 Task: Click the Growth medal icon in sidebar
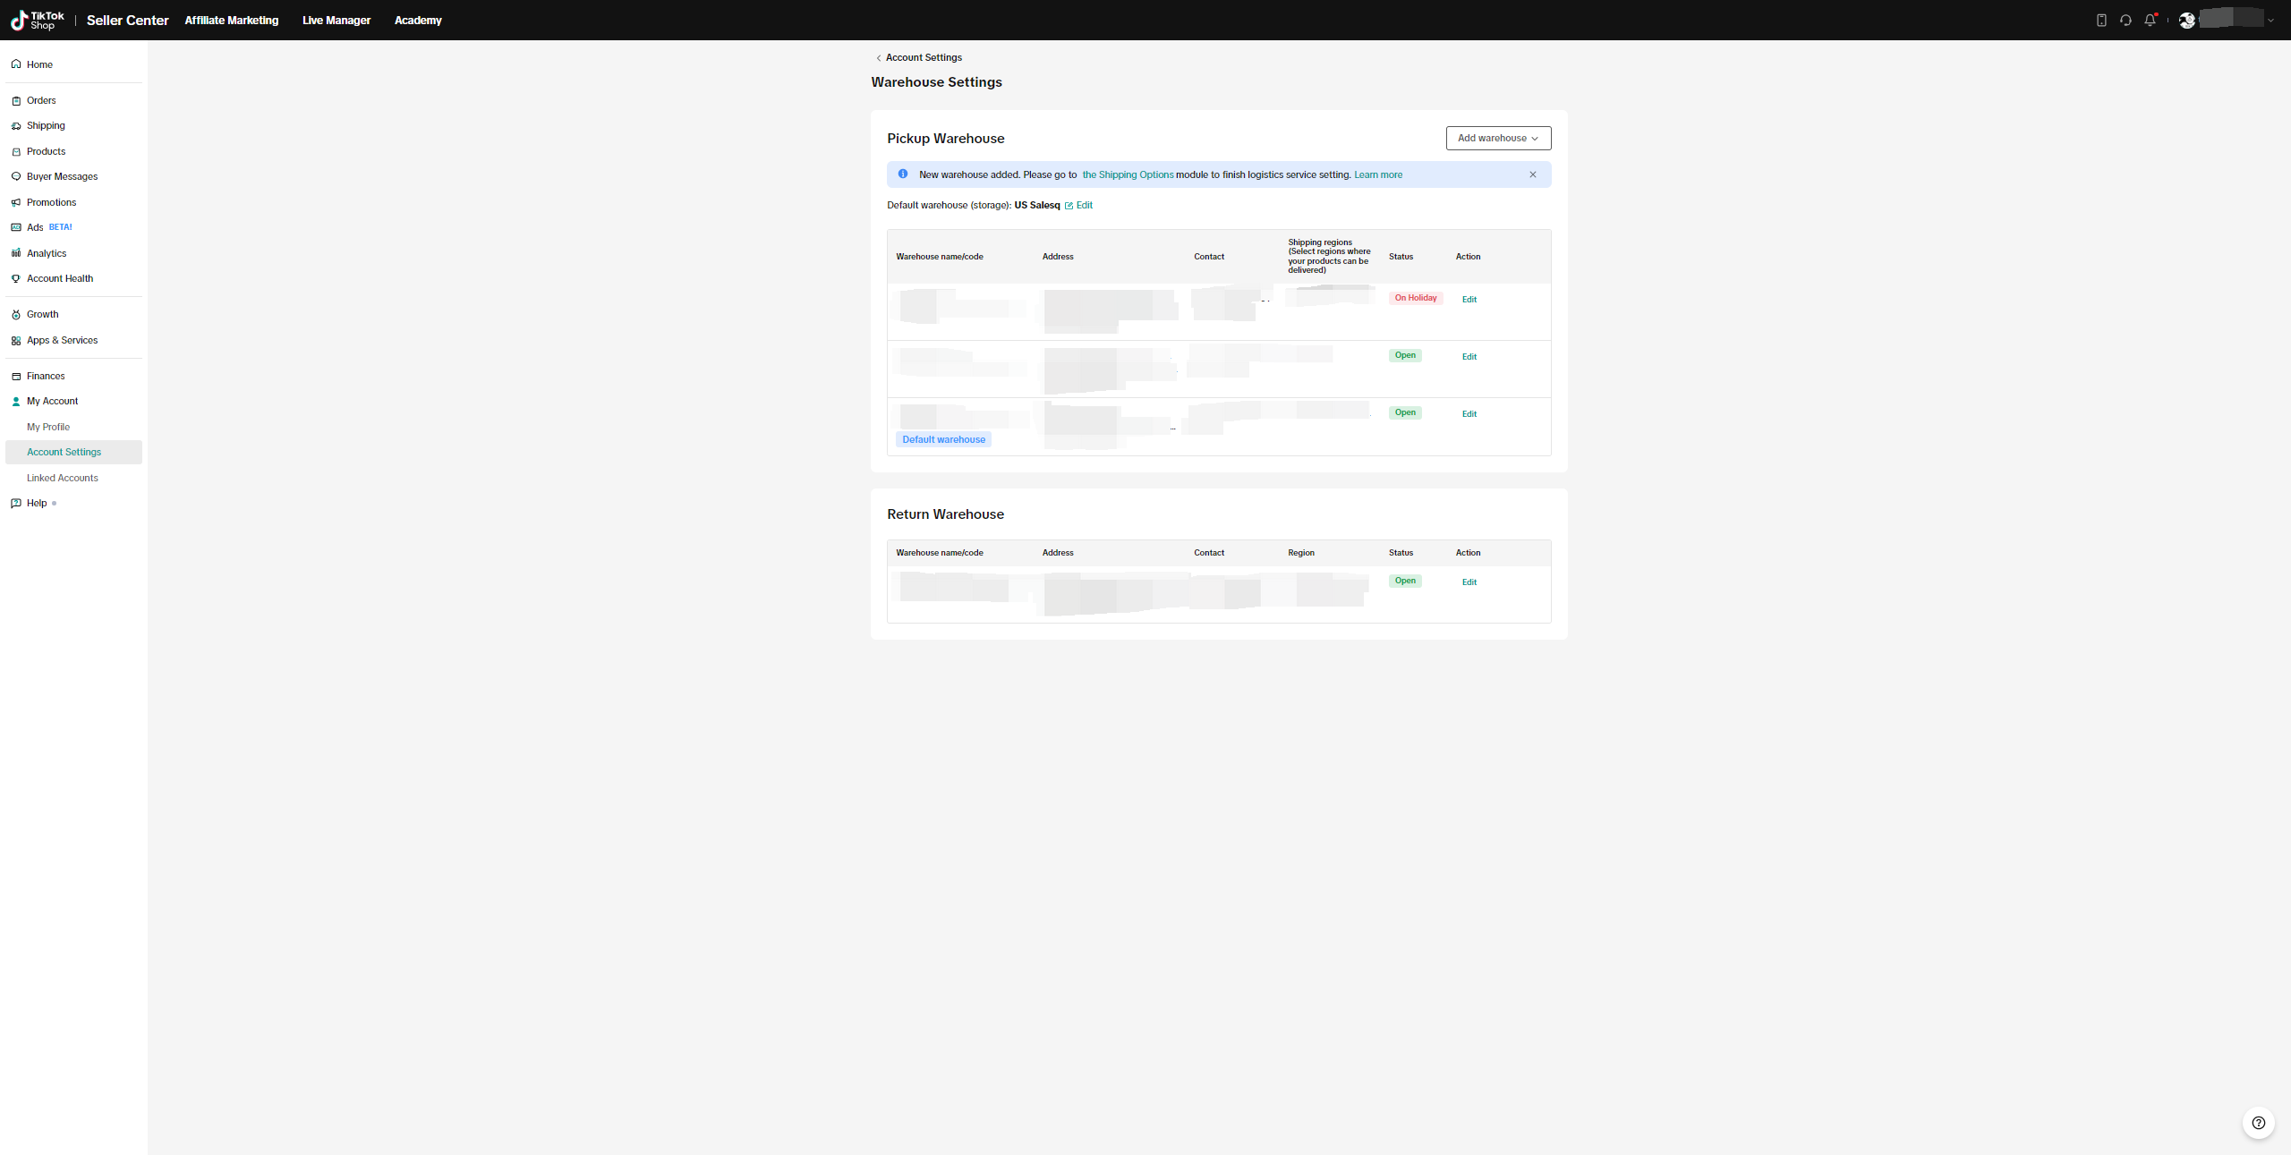[x=16, y=315]
